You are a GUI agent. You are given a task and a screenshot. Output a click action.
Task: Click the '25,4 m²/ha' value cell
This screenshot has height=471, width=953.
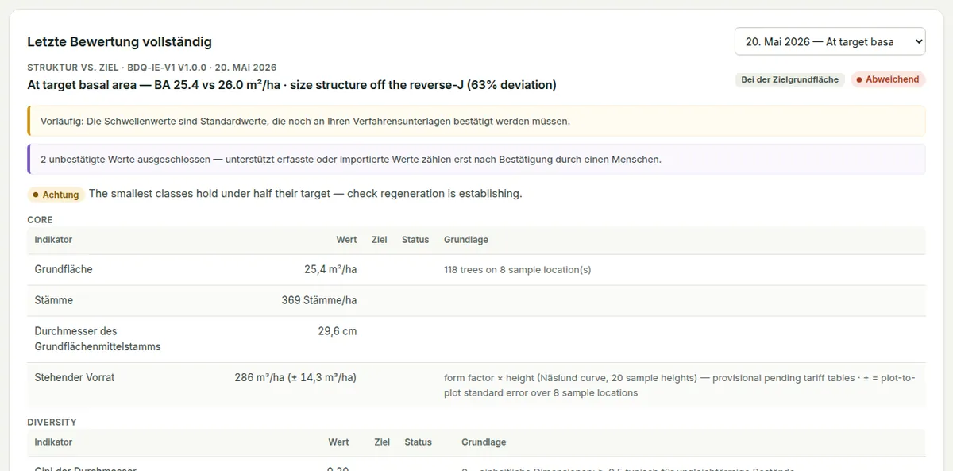(x=330, y=269)
